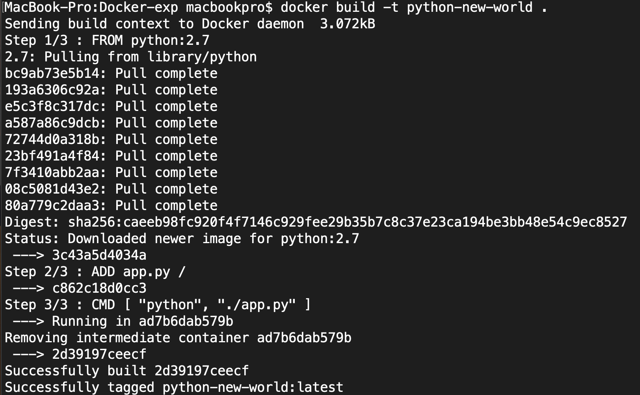Click the docker build command text
Viewport: 640px width, 395px height.
tap(327, 7)
